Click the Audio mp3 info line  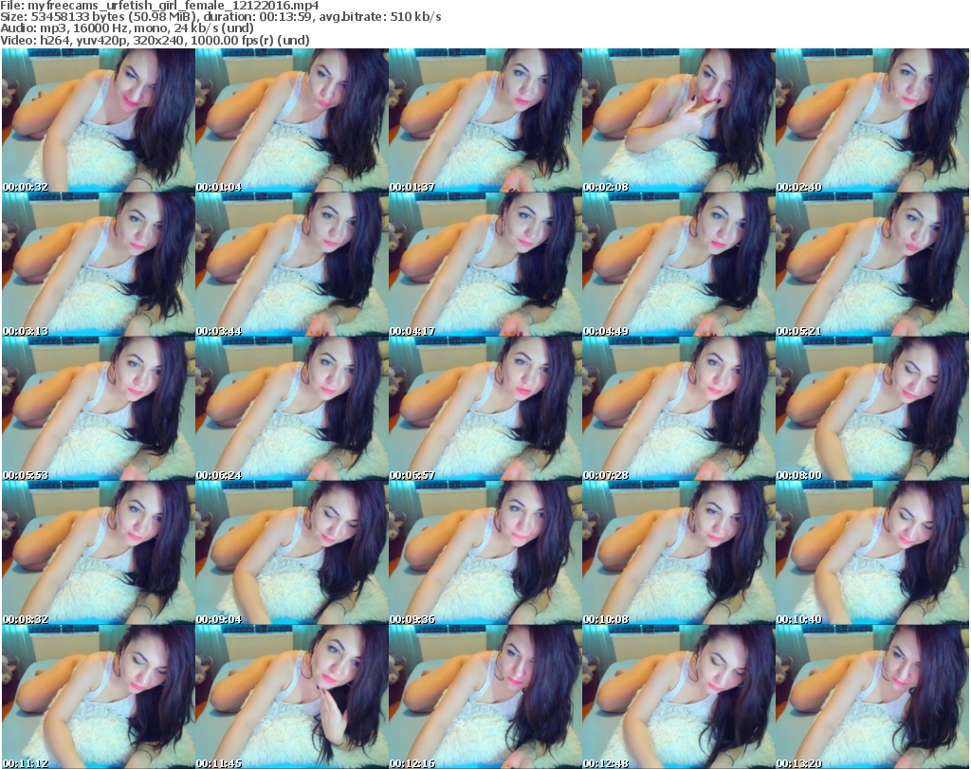[x=127, y=28]
